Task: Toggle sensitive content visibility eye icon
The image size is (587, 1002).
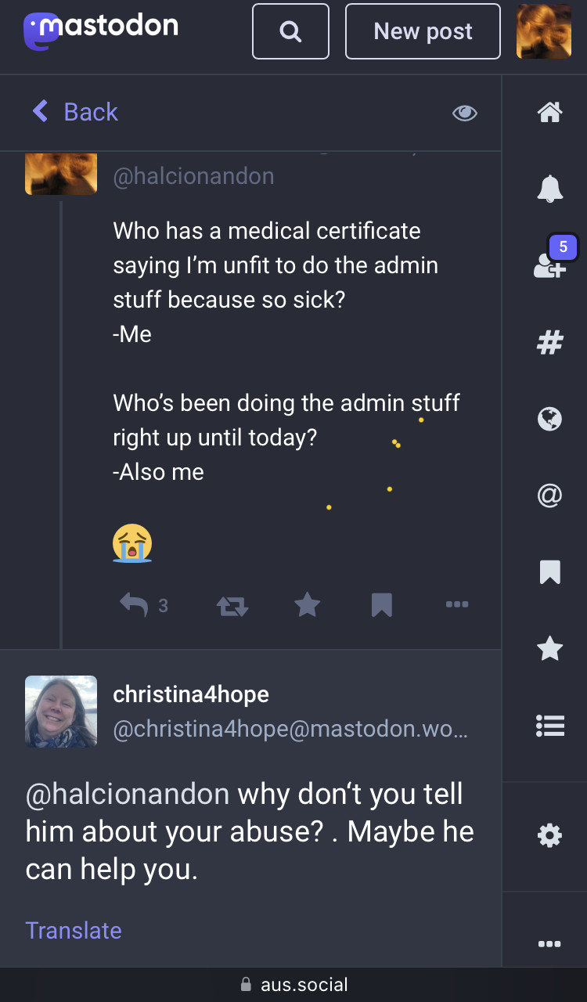Action: tap(464, 114)
